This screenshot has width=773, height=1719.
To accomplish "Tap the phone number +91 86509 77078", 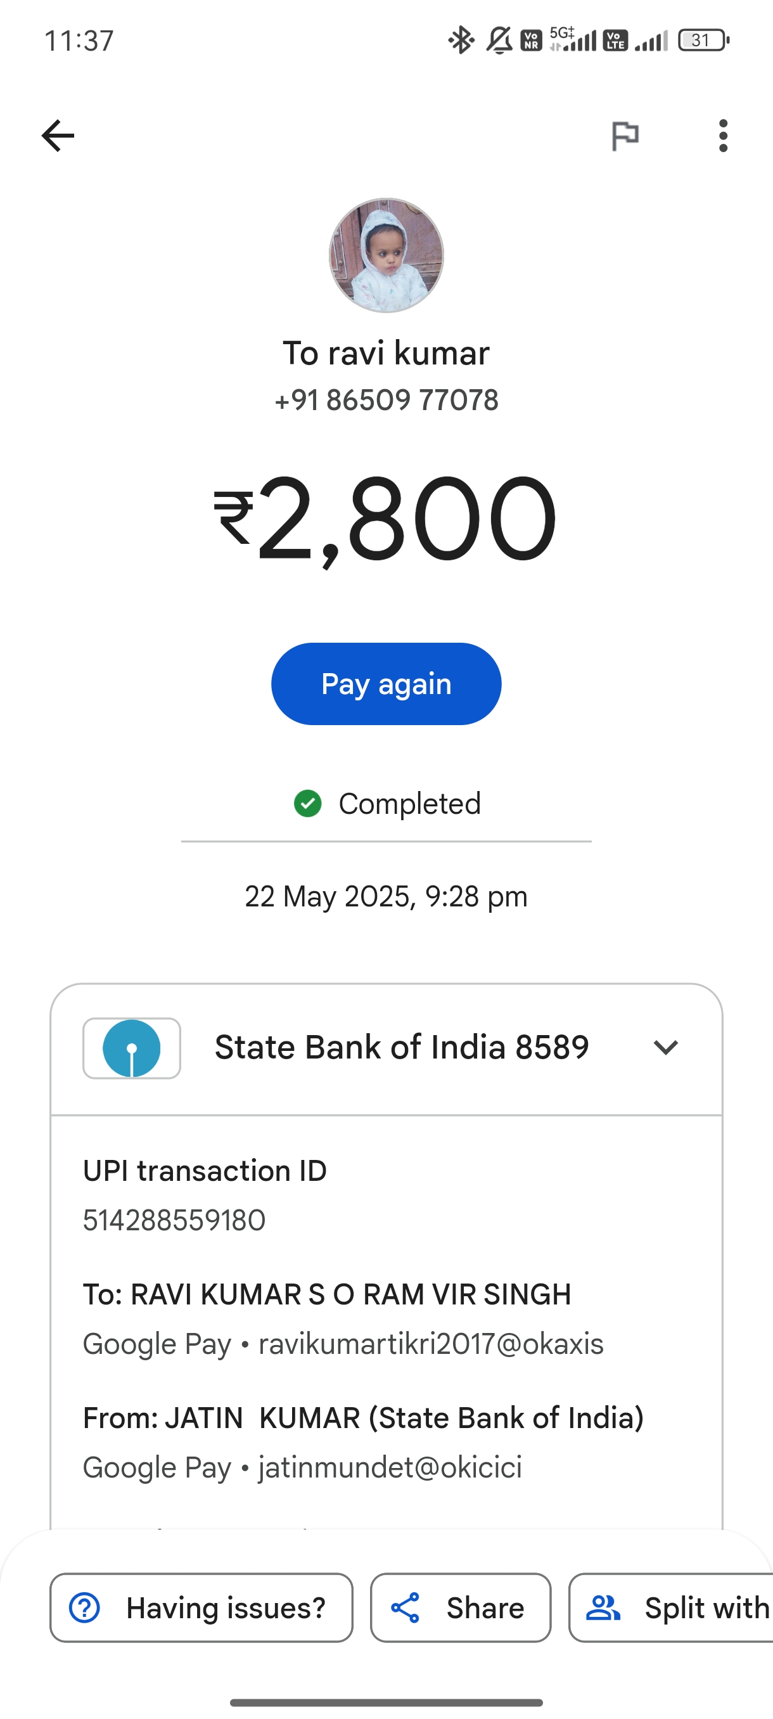I will pos(386,401).
